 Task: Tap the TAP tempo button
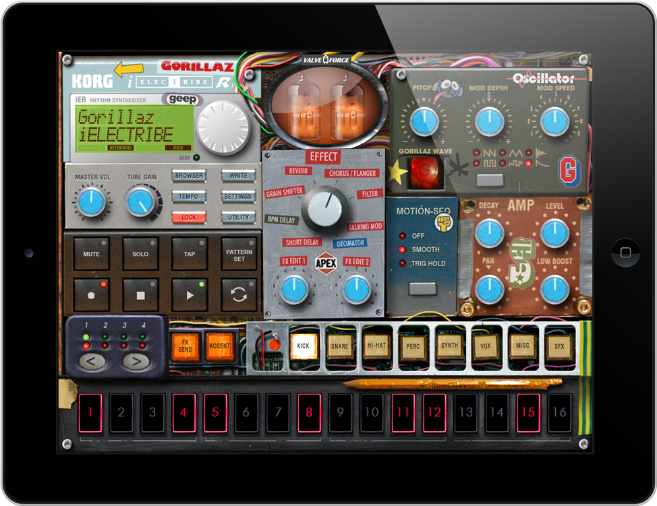(x=190, y=253)
